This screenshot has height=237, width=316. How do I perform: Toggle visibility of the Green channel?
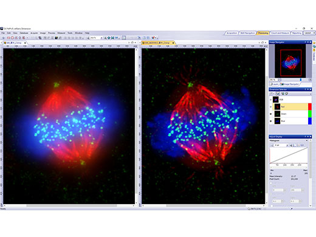[271, 114]
